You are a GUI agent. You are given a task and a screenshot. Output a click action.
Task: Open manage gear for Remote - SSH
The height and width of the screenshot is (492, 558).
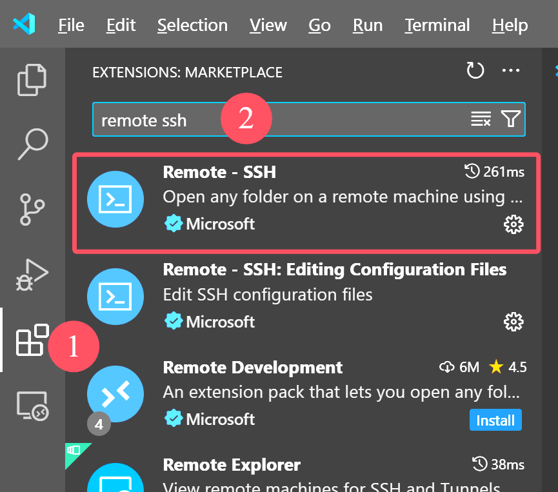tap(513, 224)
